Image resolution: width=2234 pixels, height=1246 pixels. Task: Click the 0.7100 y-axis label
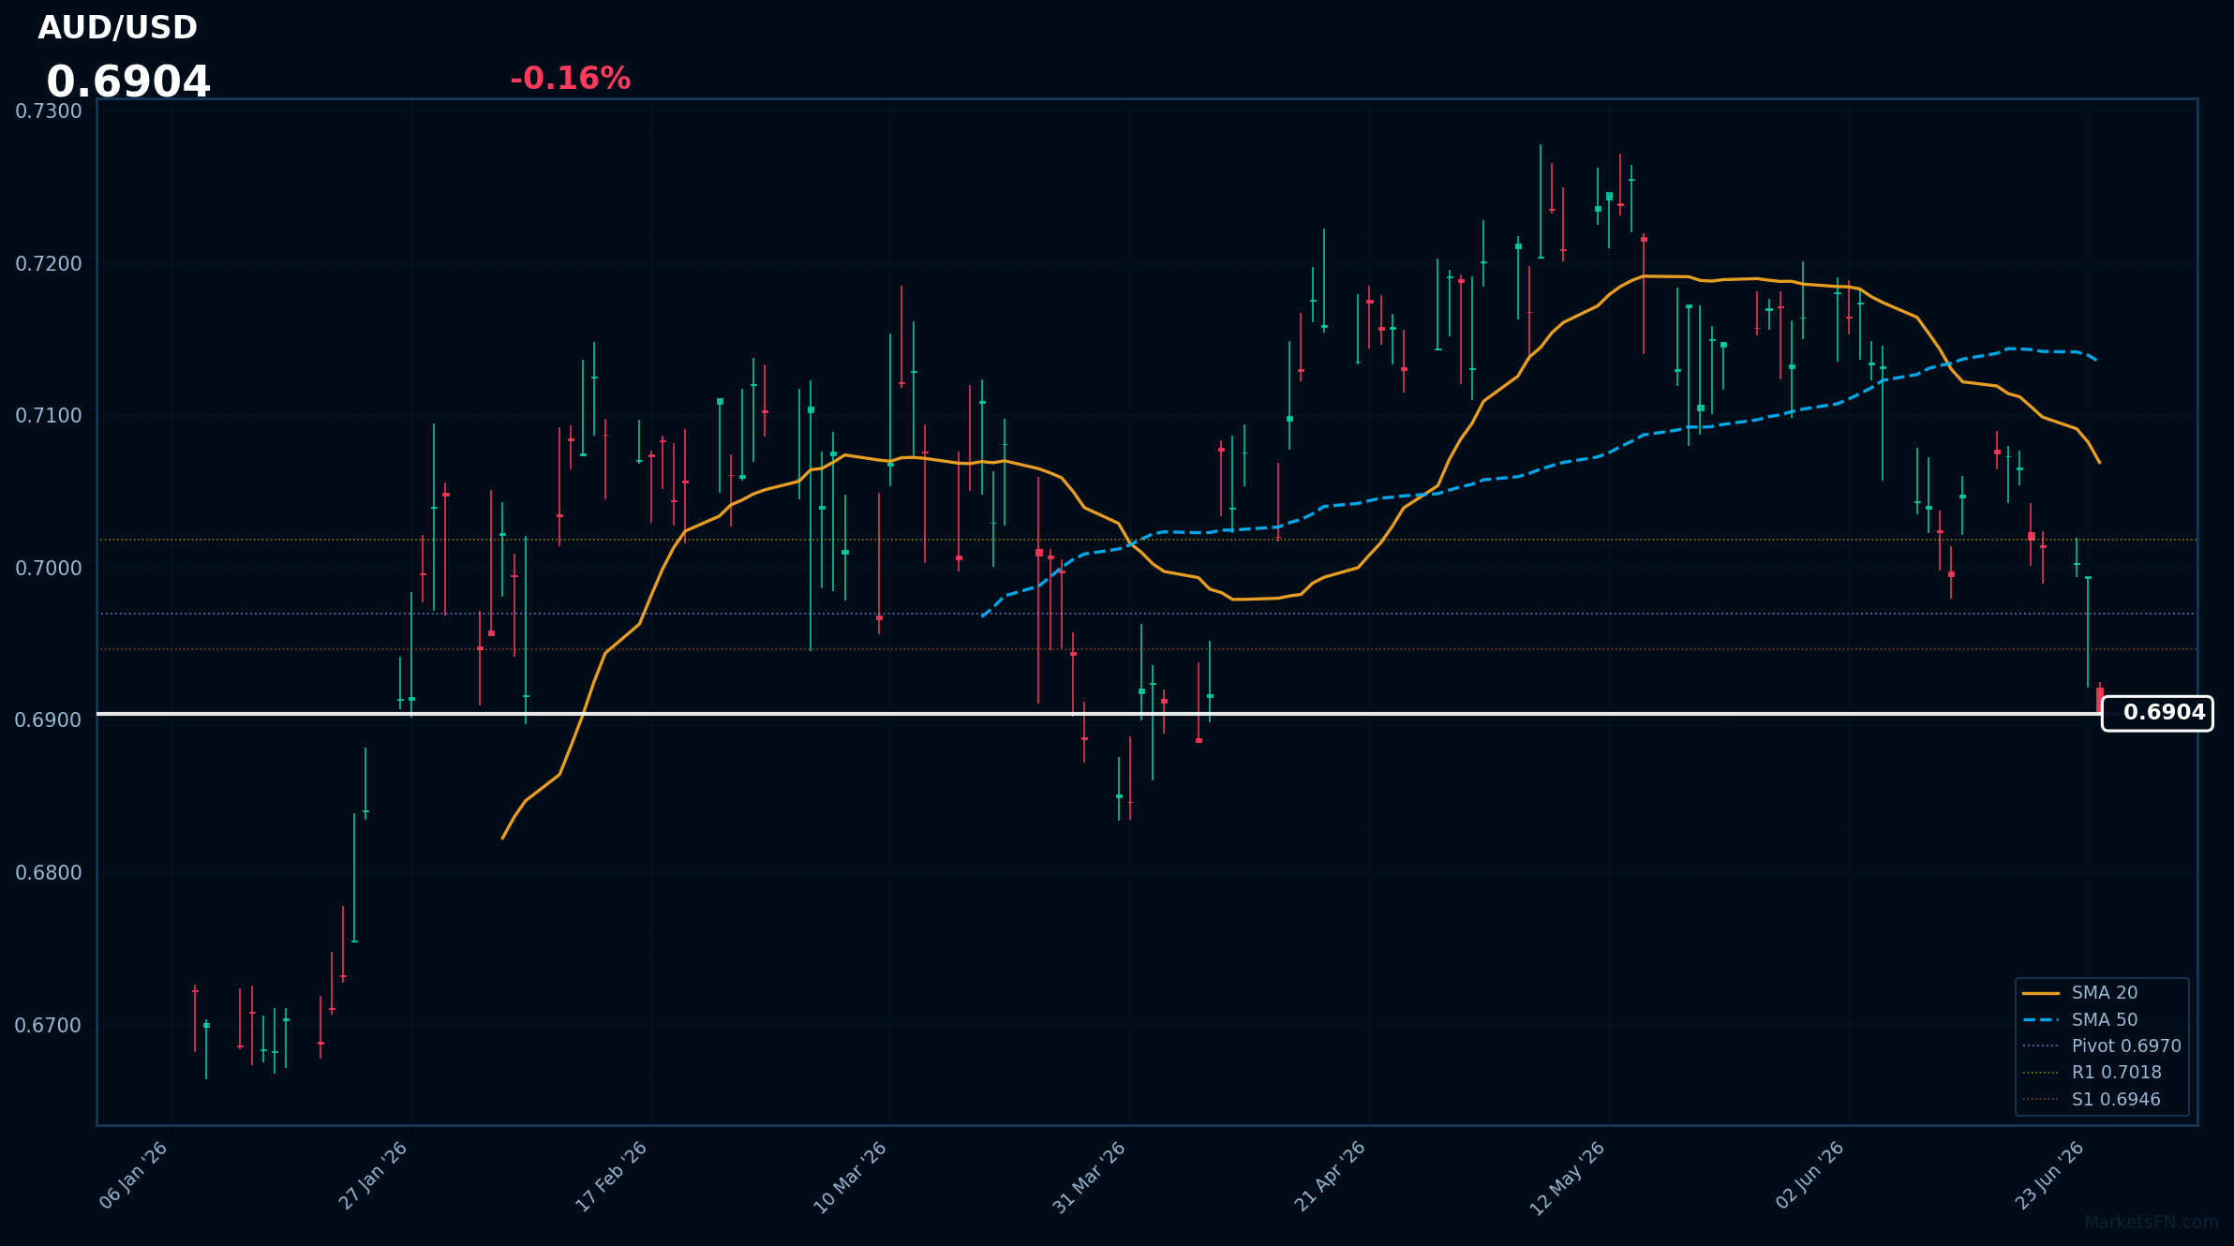coord(49,416)
